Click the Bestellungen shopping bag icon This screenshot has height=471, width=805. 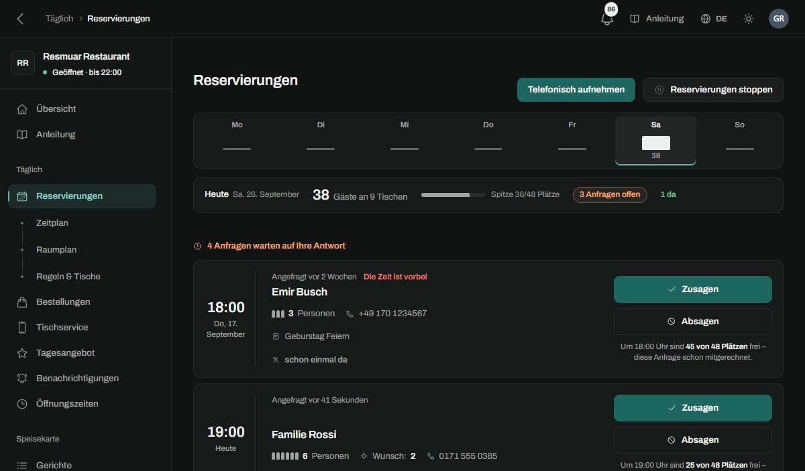coord(22,301)
